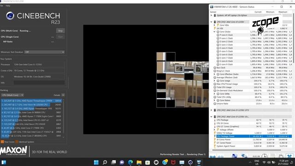Select the AMD Ryzen 7 1700X ranking row
This screenshot has width=295, height=166.
pos(31,116)
